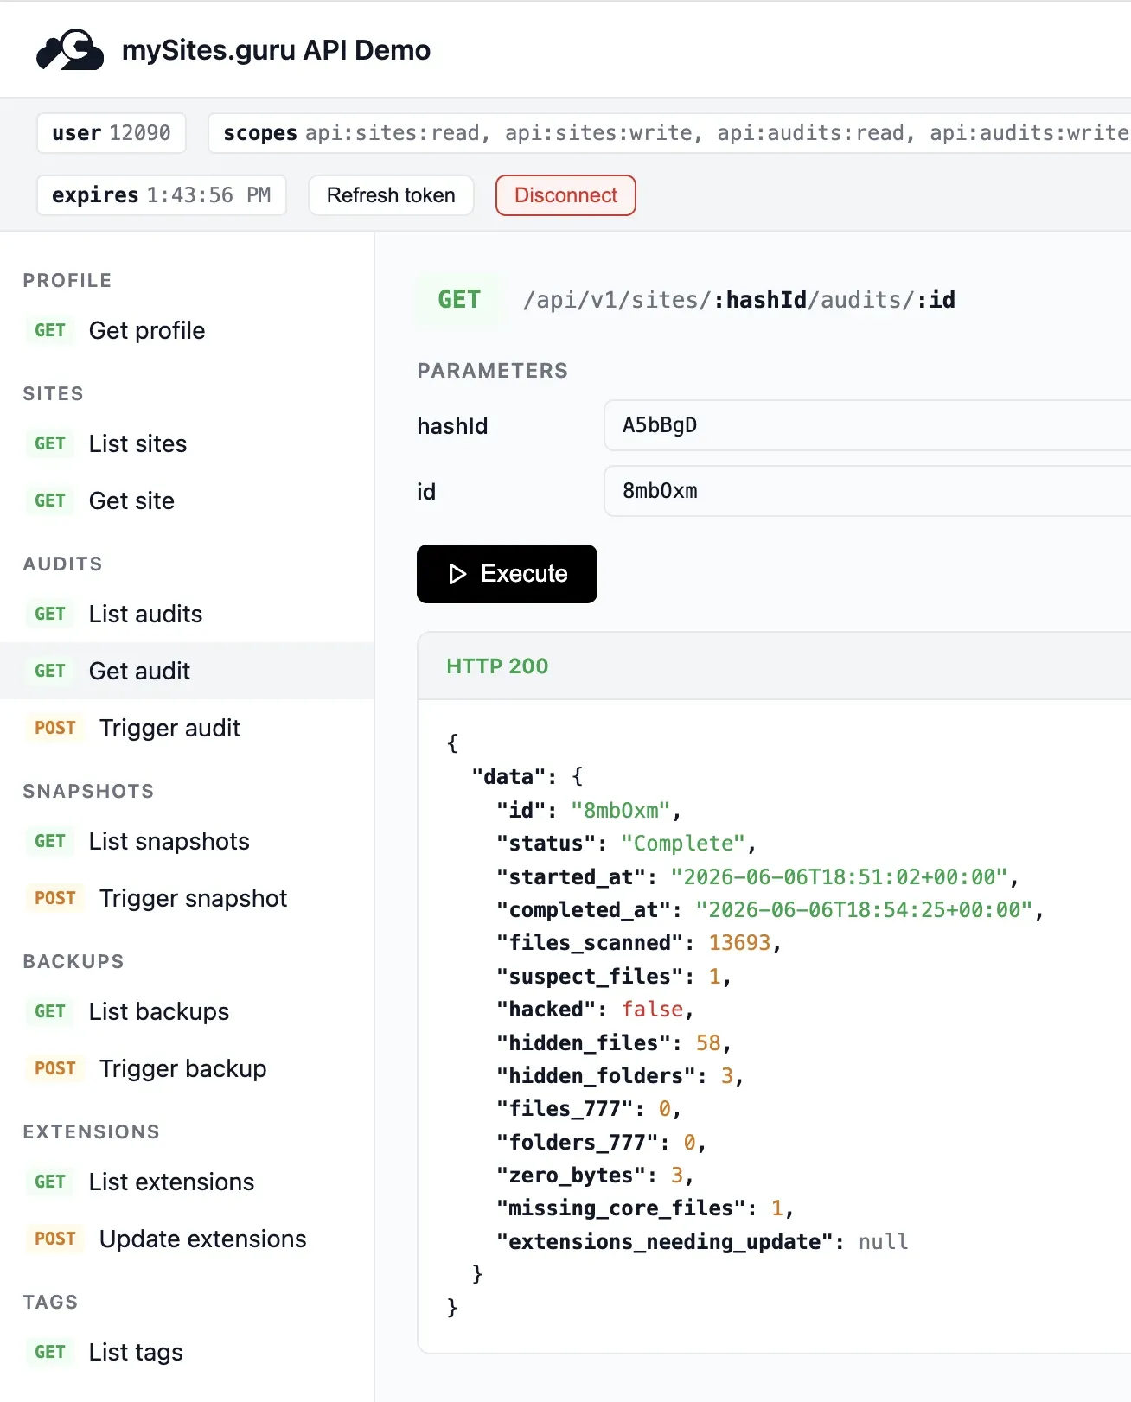The image size is (1131, 1402).
Task: Open the mySites.guru API Demo title
Action: tap(276, 50)
